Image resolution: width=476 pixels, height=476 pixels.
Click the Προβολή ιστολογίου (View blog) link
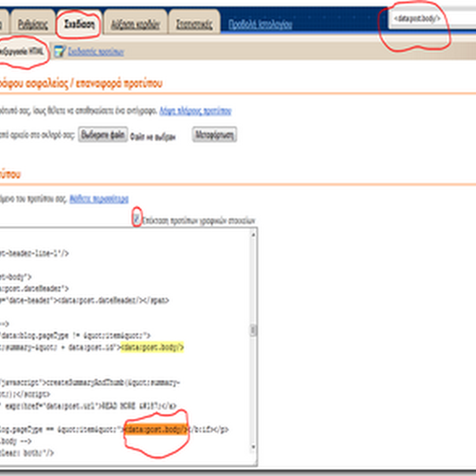click(260, 24)
